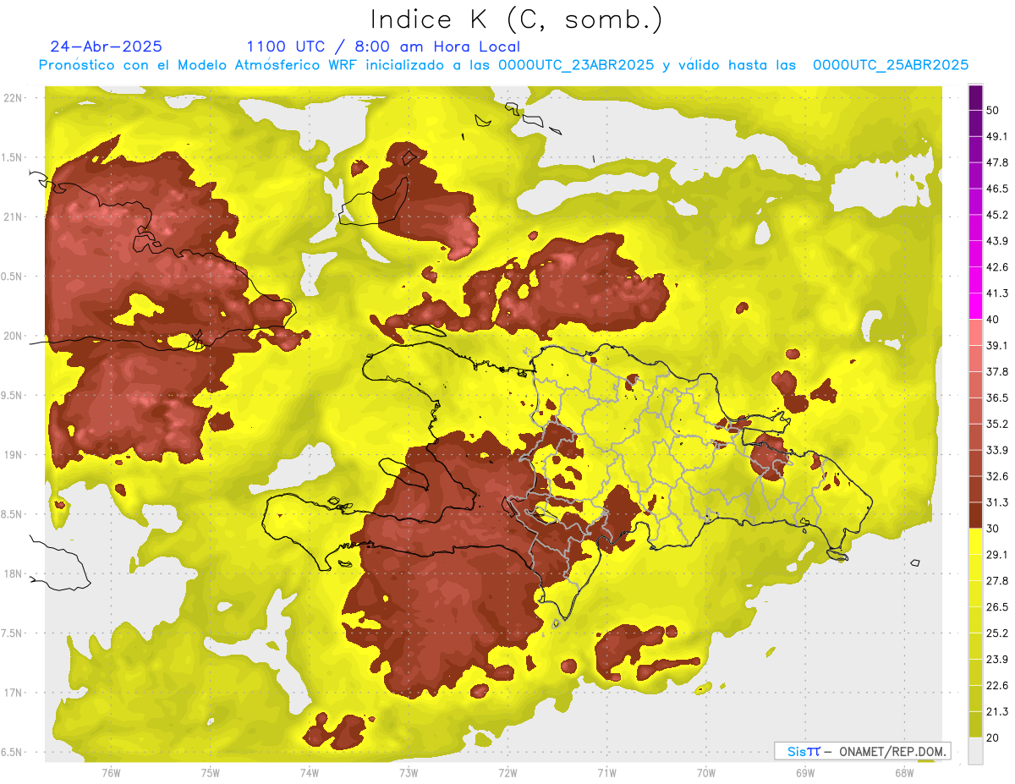Click the colorbar value '23.9'
1015x784 pixels.
coord(997,660)
